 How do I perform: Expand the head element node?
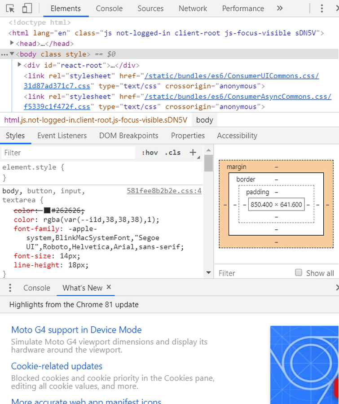12,43
